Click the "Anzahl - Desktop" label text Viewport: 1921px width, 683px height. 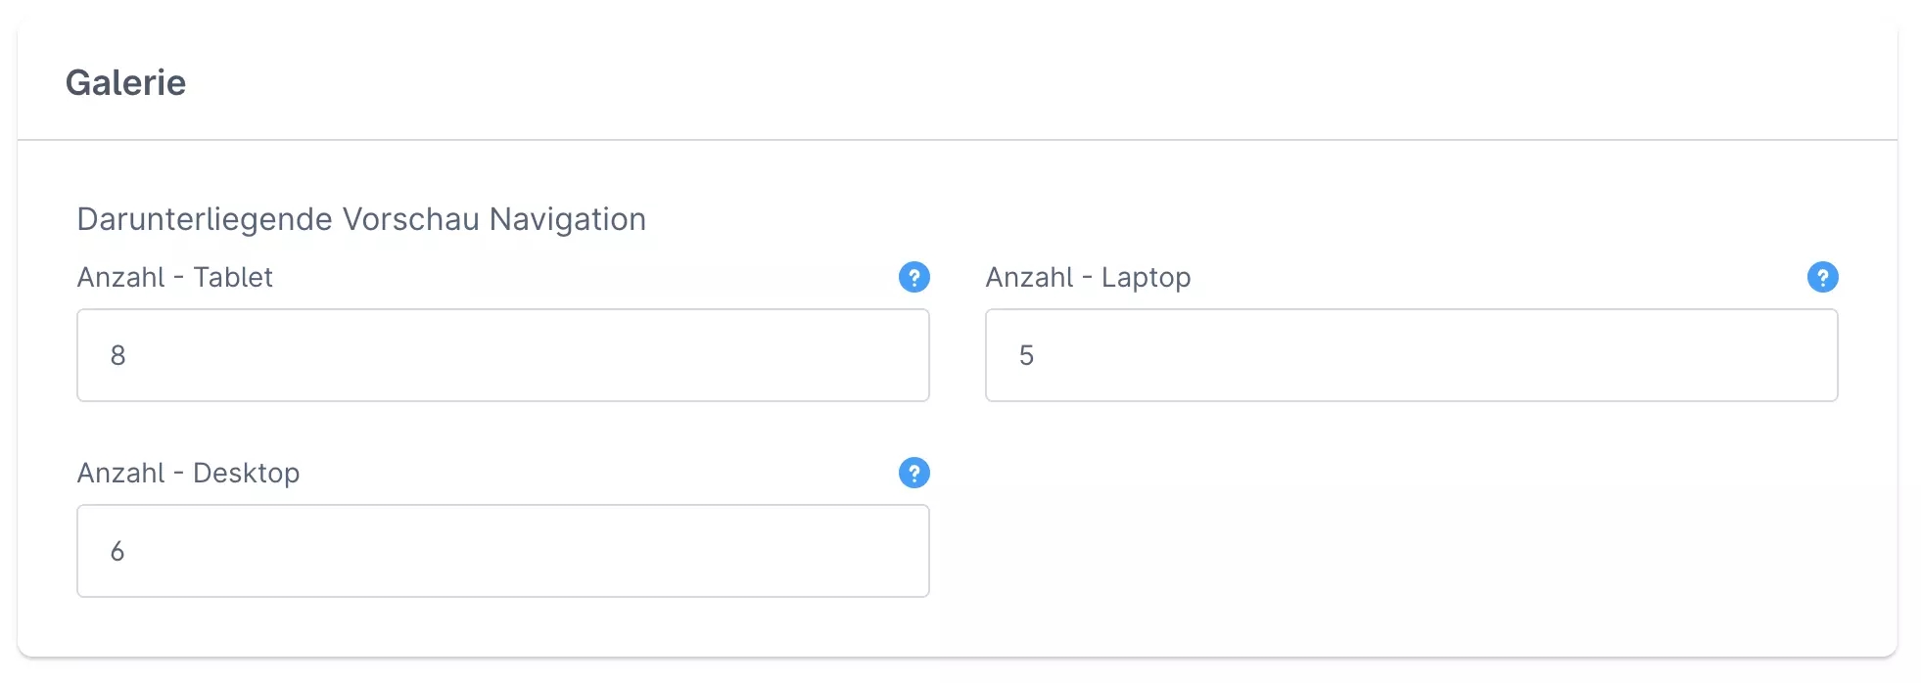[x=188, y=474]
